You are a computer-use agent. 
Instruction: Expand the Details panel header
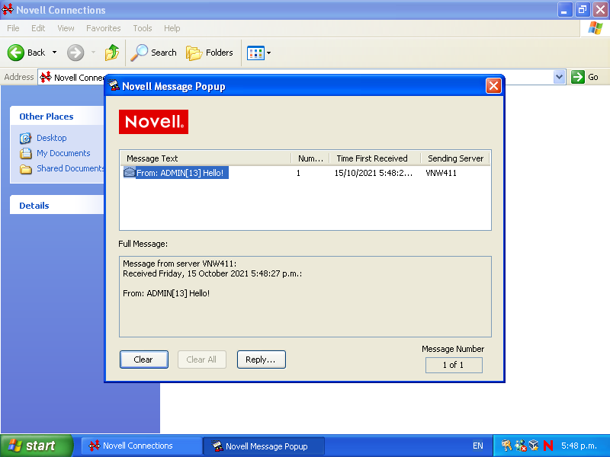point(56,206)
